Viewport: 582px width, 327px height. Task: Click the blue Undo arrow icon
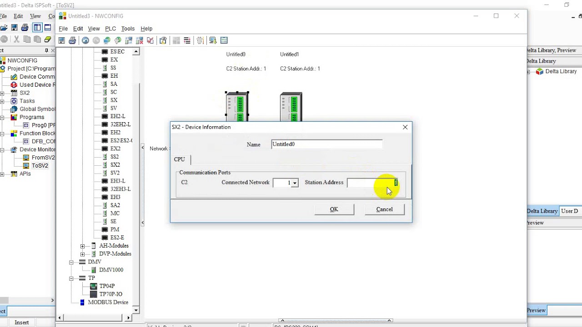(85, 40)
